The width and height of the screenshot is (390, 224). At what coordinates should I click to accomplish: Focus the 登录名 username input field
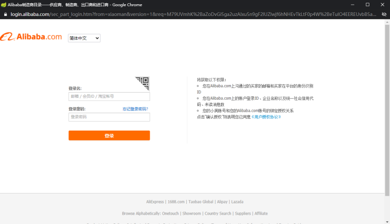pyautogui.click(x=109, y=96)
